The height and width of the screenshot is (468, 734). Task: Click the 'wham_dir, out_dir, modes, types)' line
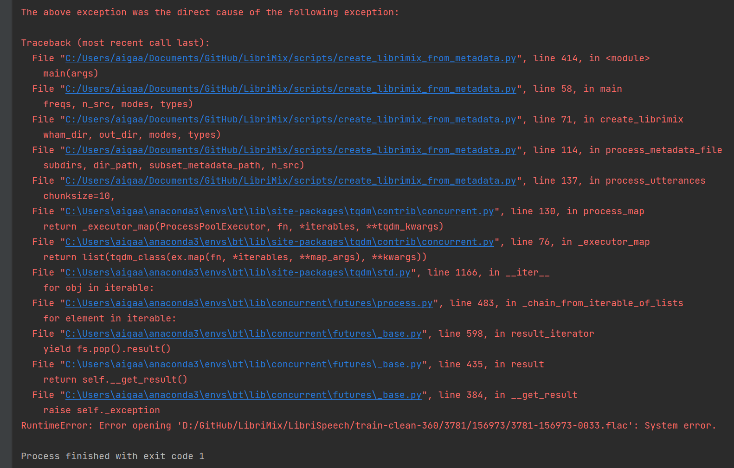coord(132,135)
